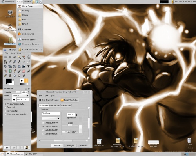Choose Network Servers in Places menu
This screenshot has height=156, width=196.
tap(30, 39)
